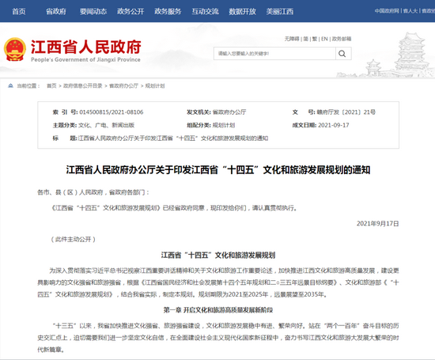Click 政府信息公开目录 in the breadcrumb
This screenshot has height=360, width=435.
83,85
